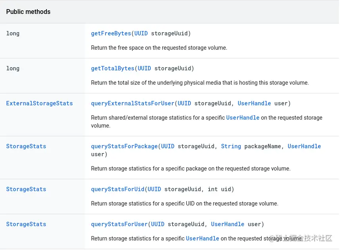This screenshot has width=340, height=250.
Task: Open the queryStatsForPackage method link
Action: pos(124,146)
